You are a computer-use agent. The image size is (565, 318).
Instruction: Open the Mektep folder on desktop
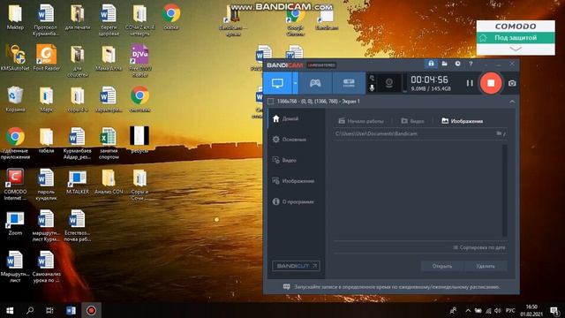[15, 18]
